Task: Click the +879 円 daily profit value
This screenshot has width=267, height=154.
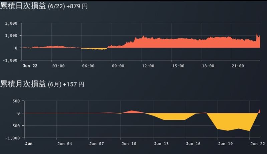Action: [77, 7]
